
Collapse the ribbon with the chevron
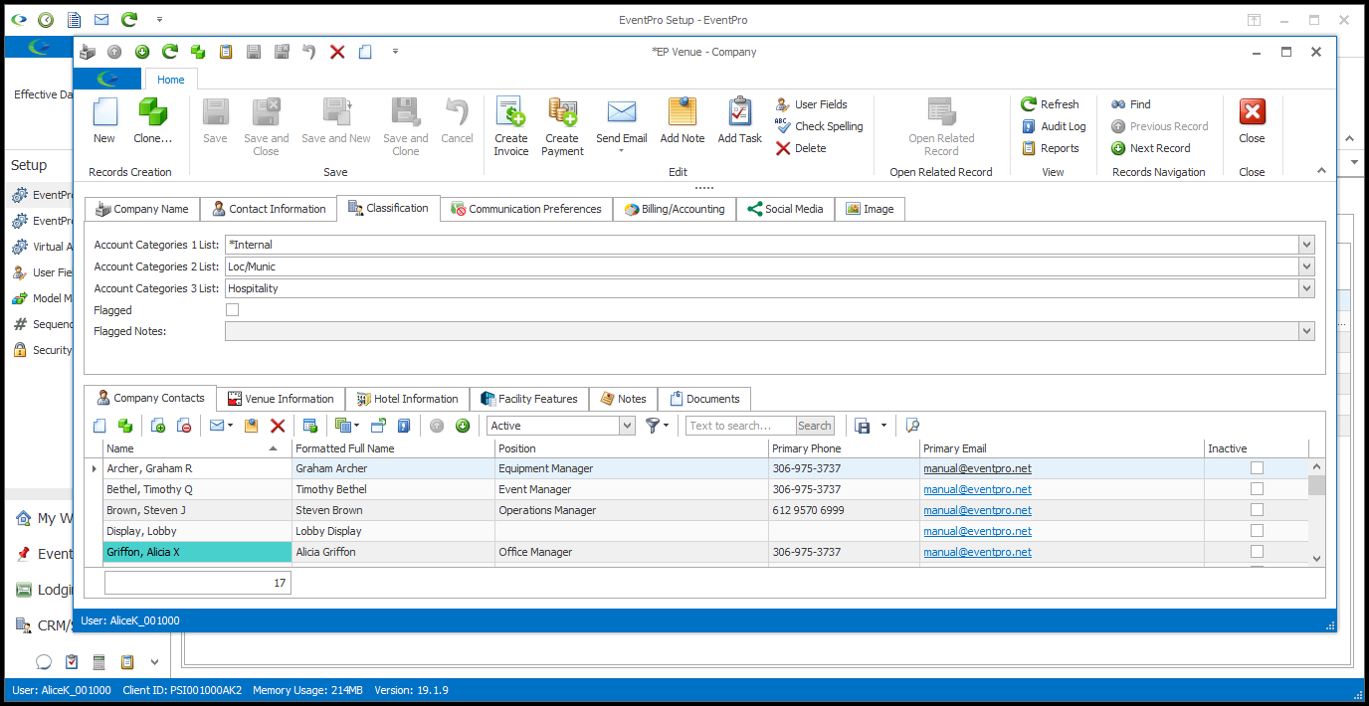point(1322,170)
